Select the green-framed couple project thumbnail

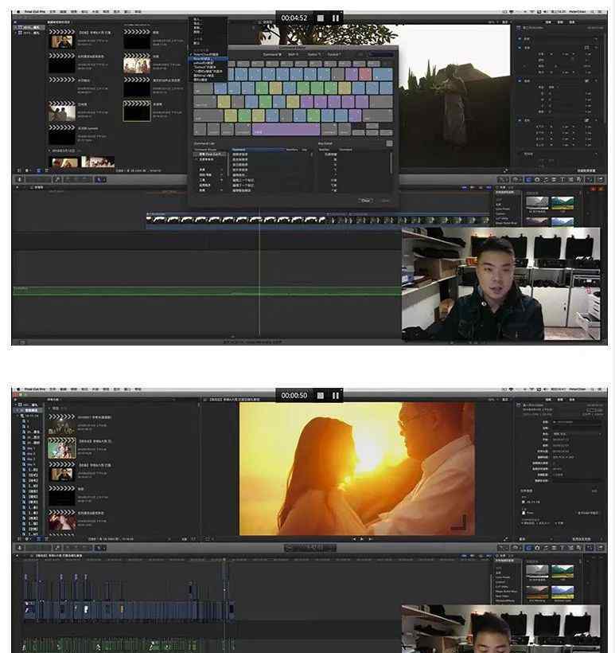tap(61, 449)
